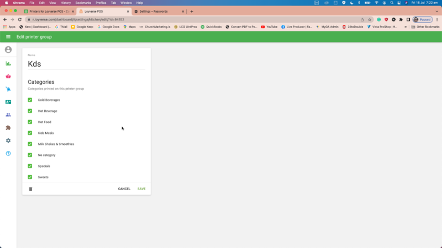This screenshot has width=442, height=248.
Task: Open the Google Docs bookmark
Action: point(108,27)
